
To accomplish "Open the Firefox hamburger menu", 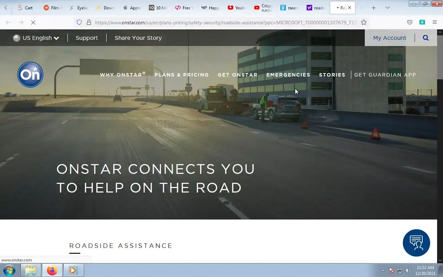I will pos(435,22).
